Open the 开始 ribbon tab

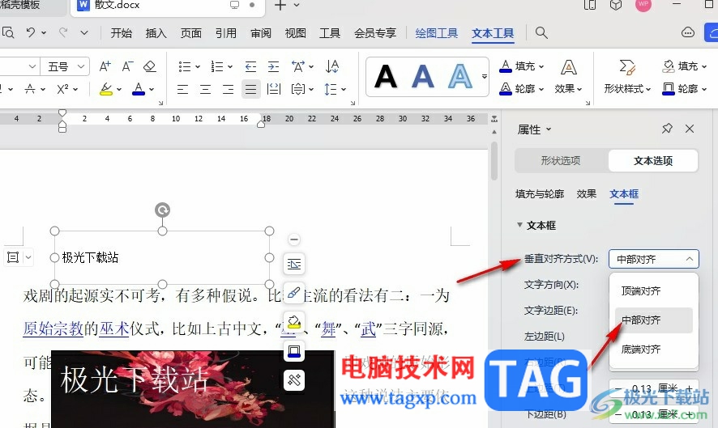click(x=122, y=33)
